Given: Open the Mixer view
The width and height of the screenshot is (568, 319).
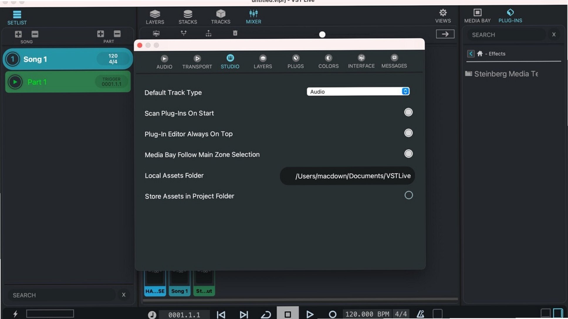Looking at the screenshot, I should [x=253, y=17].
